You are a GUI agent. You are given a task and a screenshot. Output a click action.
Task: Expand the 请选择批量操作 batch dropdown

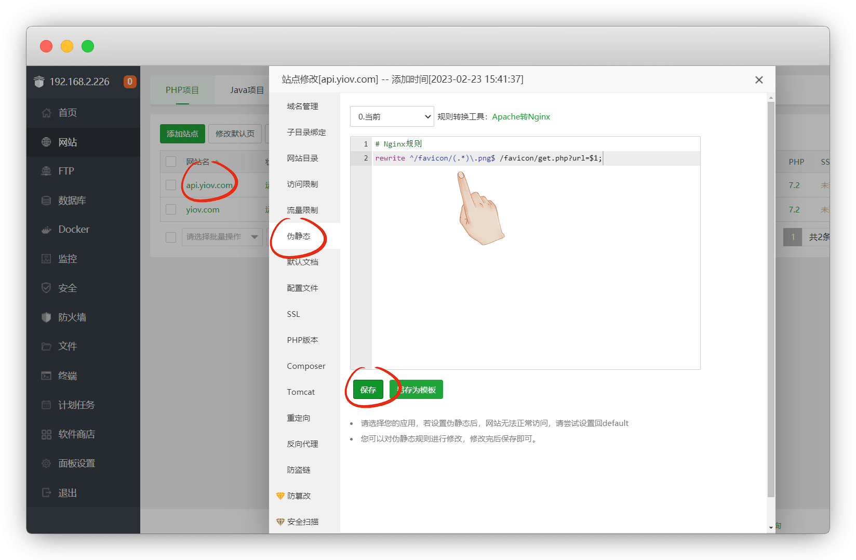(x=222, y=237)
